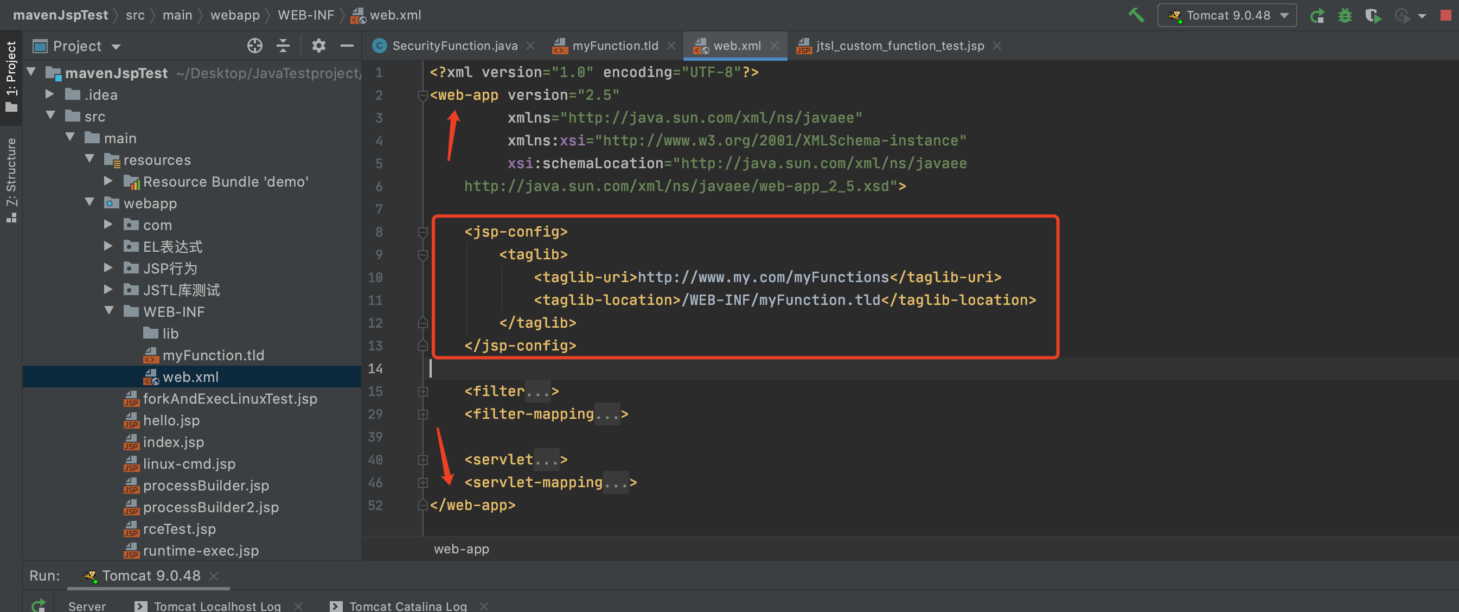The image size is (1459, 612).
Task: Click the Build project hammer icon
Action: click(x=1136, y=15)
